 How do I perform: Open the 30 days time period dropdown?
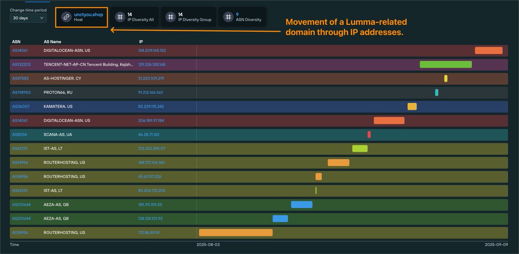(x=28, y=18)
